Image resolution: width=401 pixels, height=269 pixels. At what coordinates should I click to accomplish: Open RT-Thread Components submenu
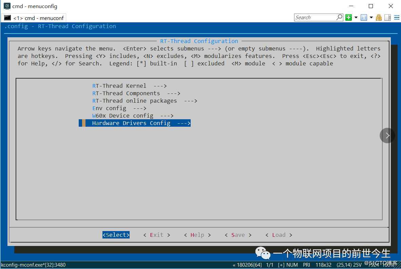pos(136,93)
